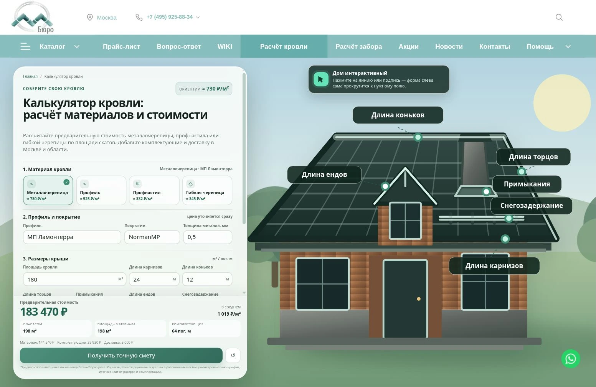The width and height of the screenshot is (596, 387).
Task: Click the Площадь кровли input field
Action: 74,279
